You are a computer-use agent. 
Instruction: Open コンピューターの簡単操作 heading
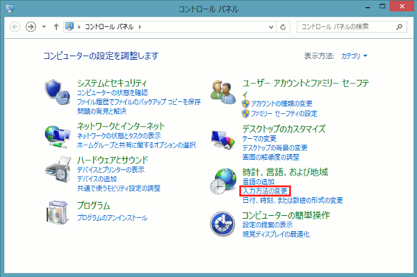point(286,215)
